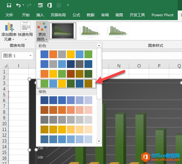Screen dimensions: 182x164
Task: Choose the fourth colorful palette row
Action: [67, 84]
